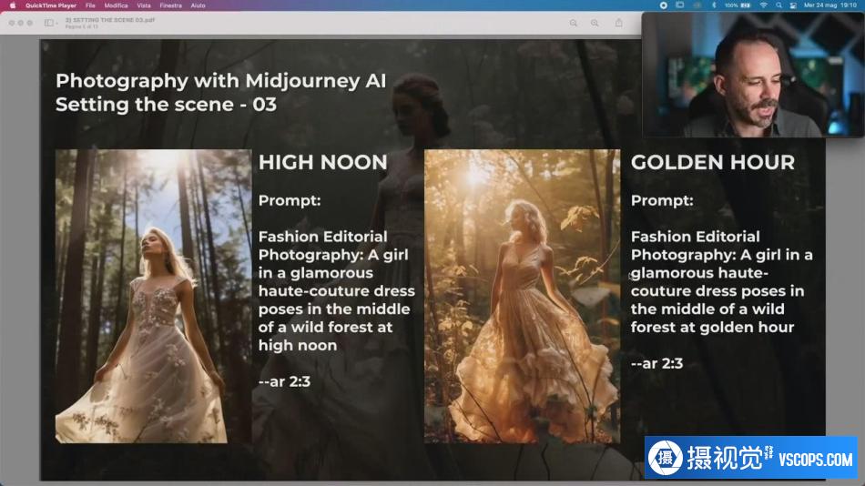
Task: Open Control Center
Action: click(x=793, y=5)
